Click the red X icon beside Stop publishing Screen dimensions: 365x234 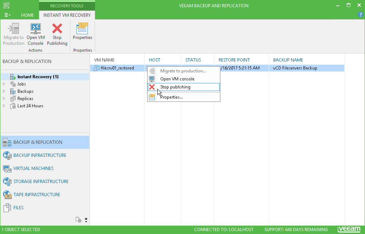point(152,87)
